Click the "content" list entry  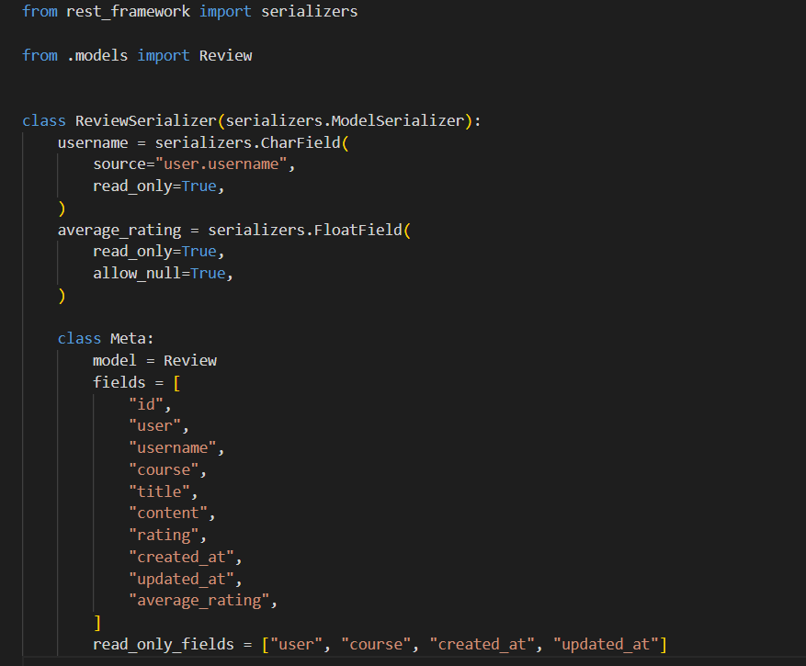[168, 514]
